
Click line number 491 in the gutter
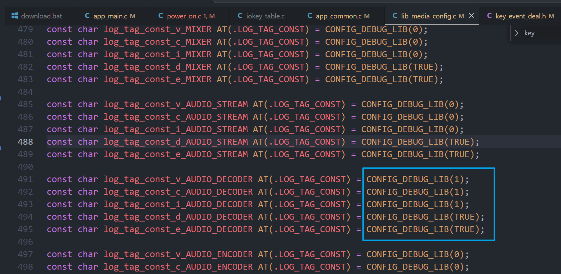pyautogui.click(x=25, y=179)
